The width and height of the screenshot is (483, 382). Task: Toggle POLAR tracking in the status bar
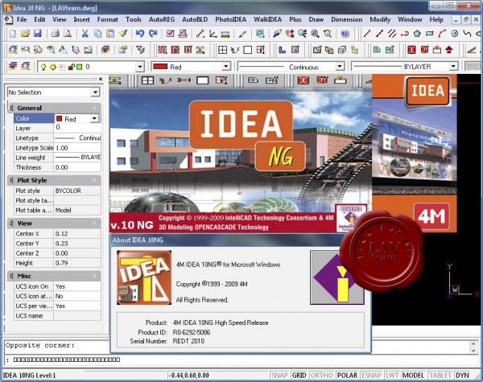click(347, 376)
